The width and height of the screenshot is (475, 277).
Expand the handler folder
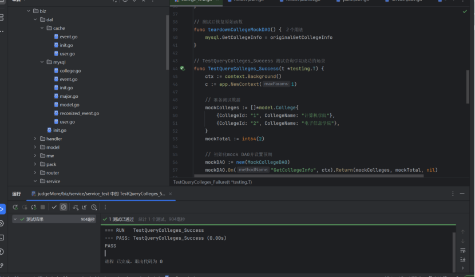pos(35,138)
